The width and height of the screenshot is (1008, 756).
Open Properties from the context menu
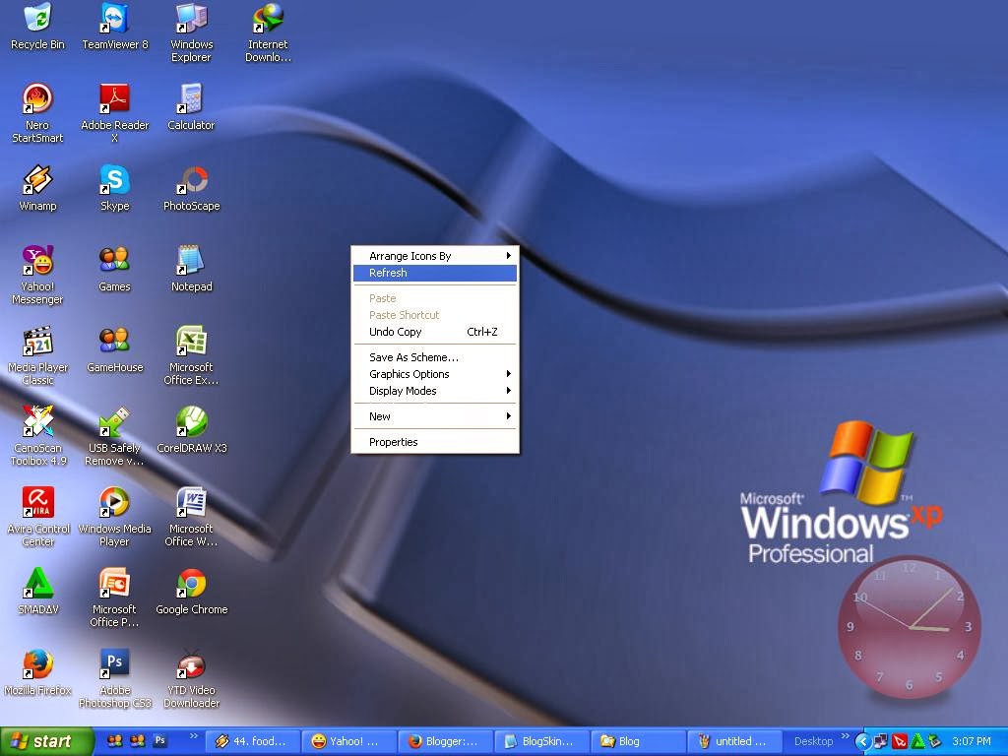click(435, 442)
